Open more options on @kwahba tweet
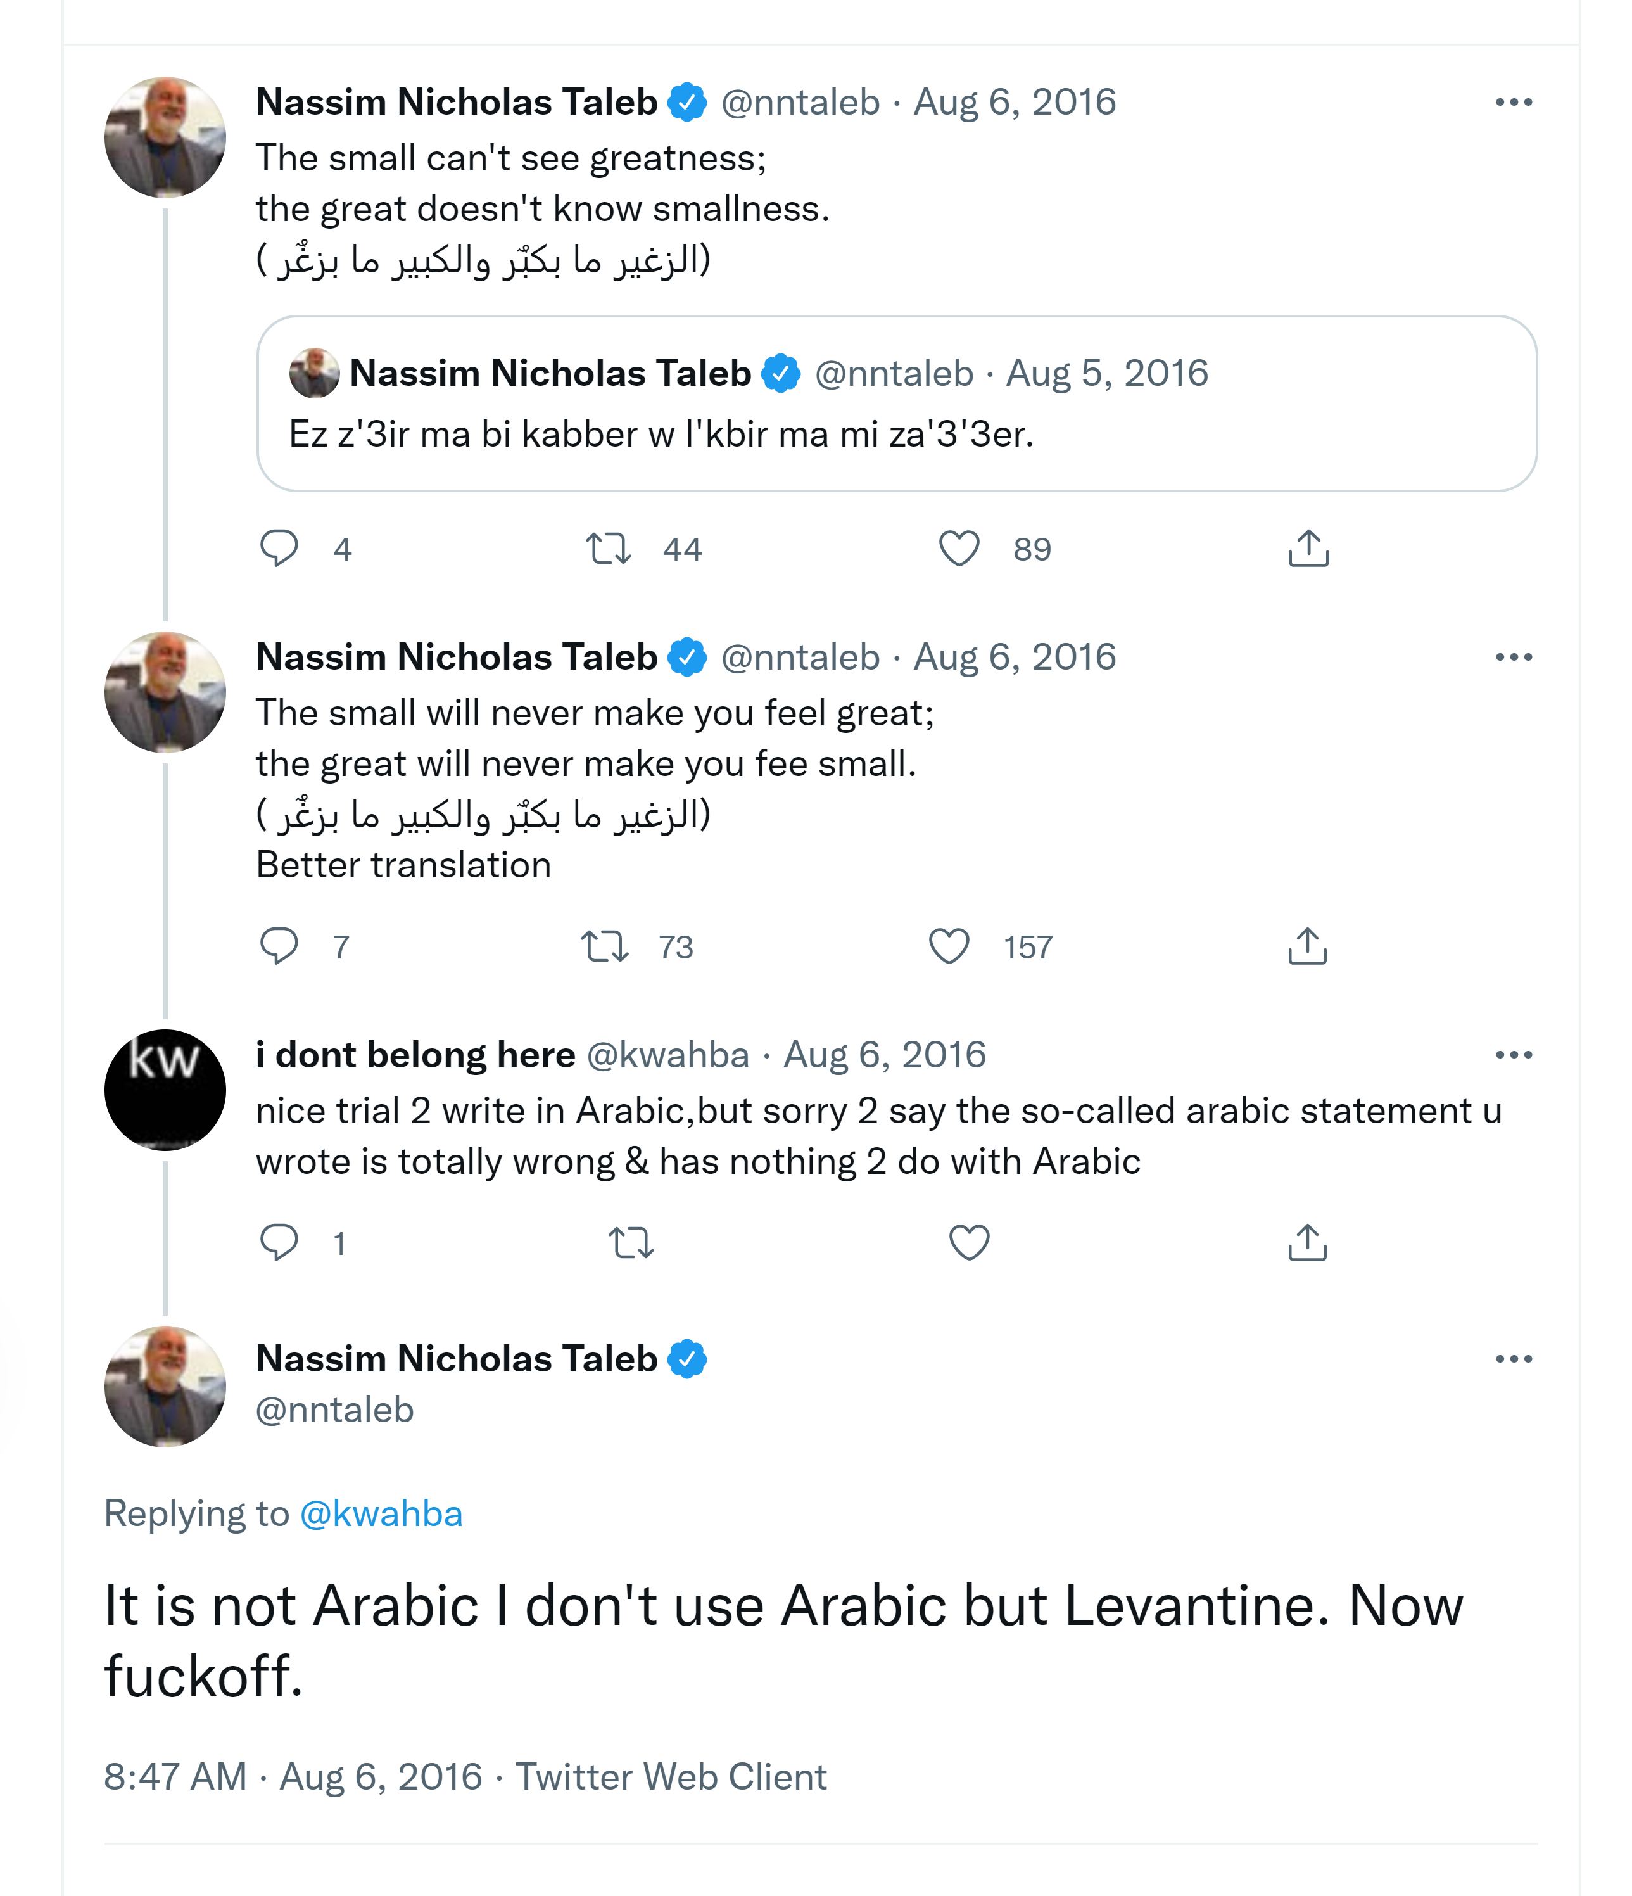This screenshot has height=1896, width=1632. point(1513,1055)
